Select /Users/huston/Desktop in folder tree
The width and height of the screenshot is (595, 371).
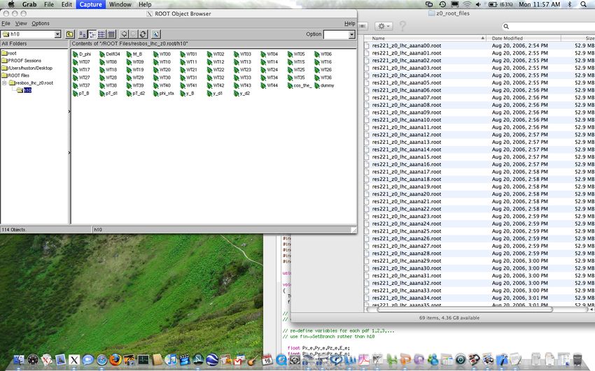[x=27, y=68]
